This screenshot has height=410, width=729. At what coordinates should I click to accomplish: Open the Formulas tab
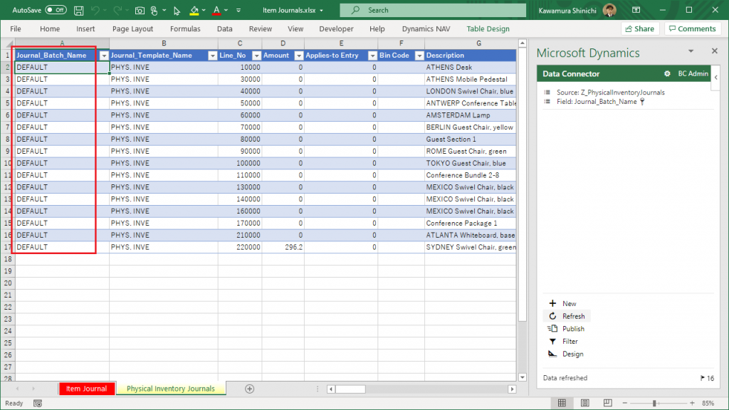pyautogui.click(x=185, y=28)
